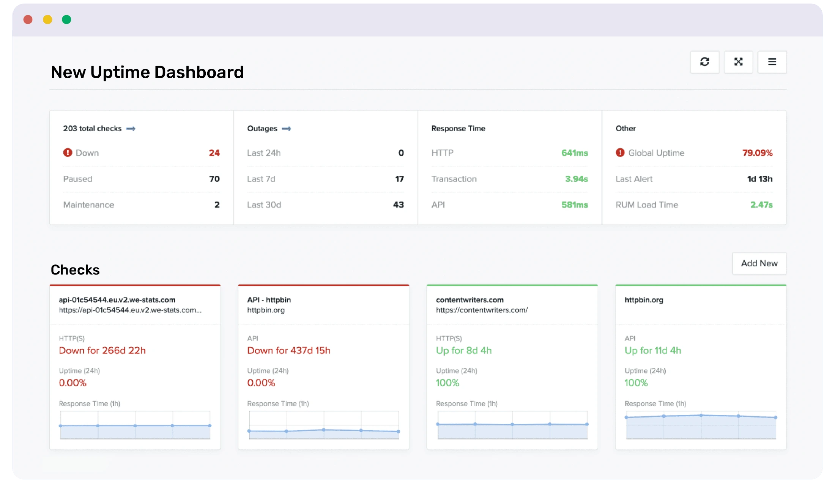This screenshot has width=835, height=485.
Task: Click the Down for 437d 15h status
Action: pyautogui.click(x=289, y=350)
